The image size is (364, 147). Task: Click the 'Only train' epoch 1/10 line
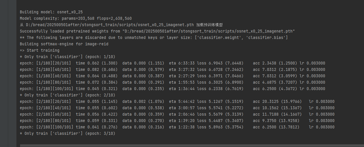(67, 57)
